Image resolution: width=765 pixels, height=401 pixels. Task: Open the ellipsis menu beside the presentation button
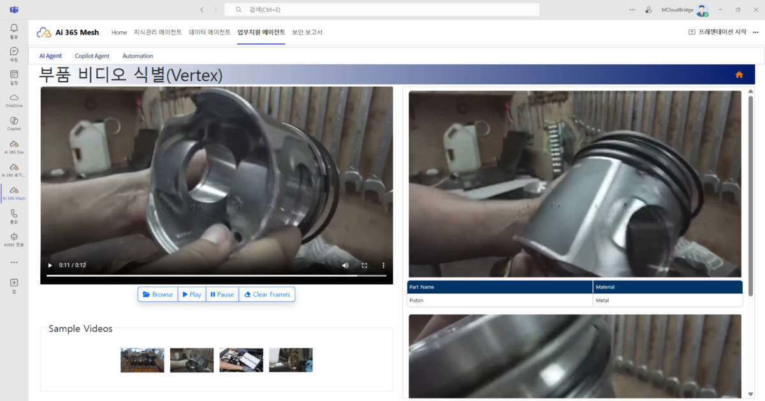[x=754, y=32]
